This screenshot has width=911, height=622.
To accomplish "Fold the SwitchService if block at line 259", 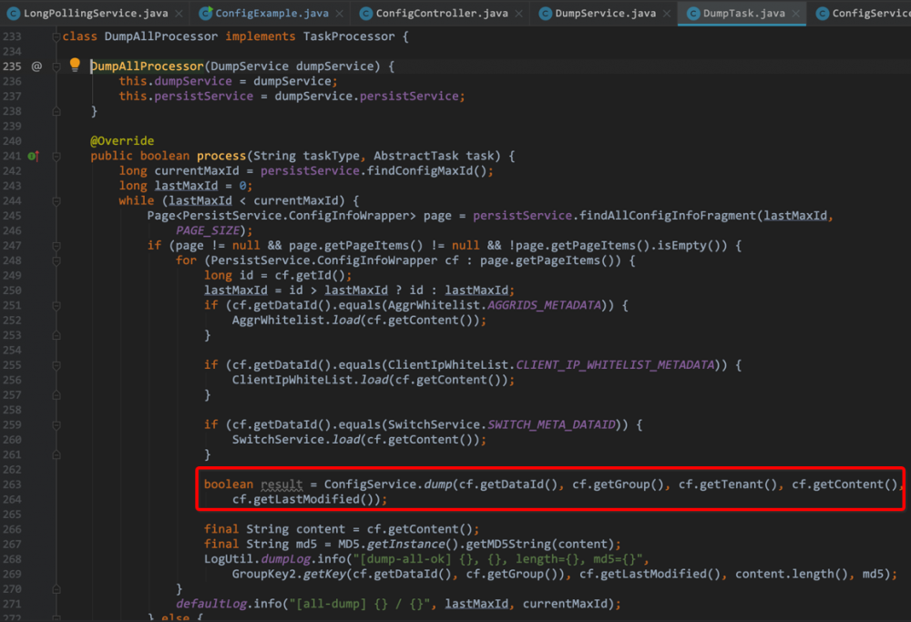I will coord(56,425).
